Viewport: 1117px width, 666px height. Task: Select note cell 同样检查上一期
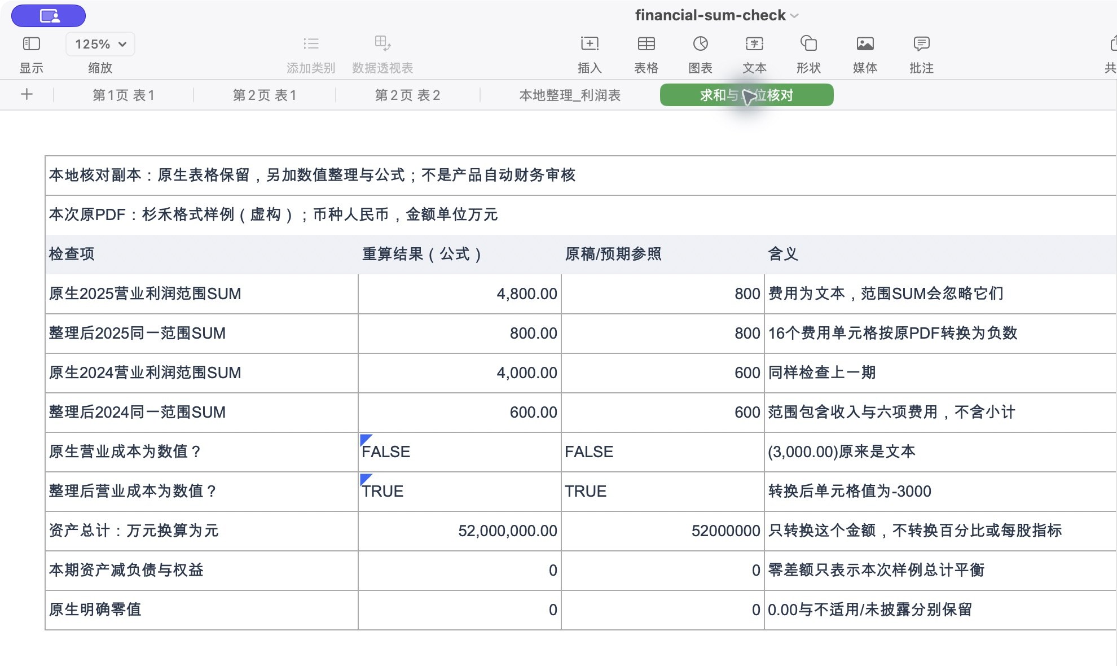[x=940, y=373]
